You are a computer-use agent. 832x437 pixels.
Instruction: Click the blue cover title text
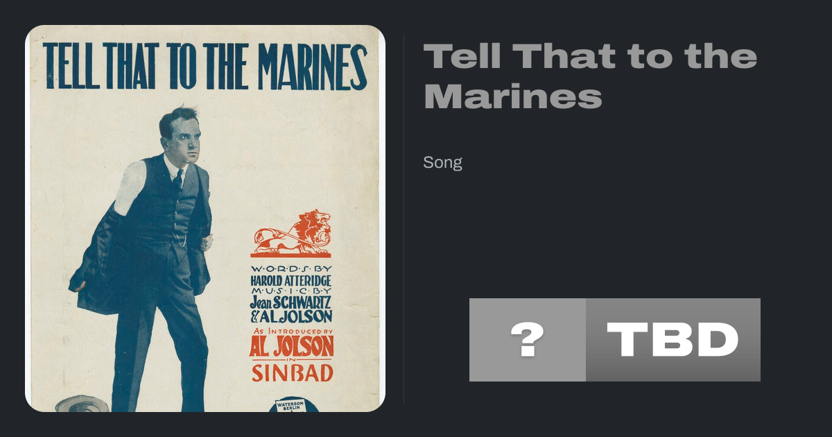205,66
